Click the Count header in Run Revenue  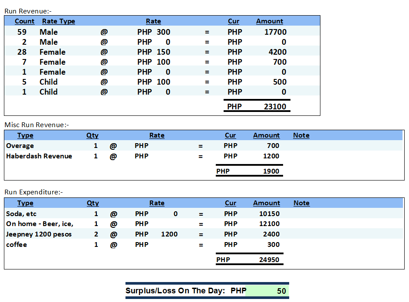tap(24, 21)
